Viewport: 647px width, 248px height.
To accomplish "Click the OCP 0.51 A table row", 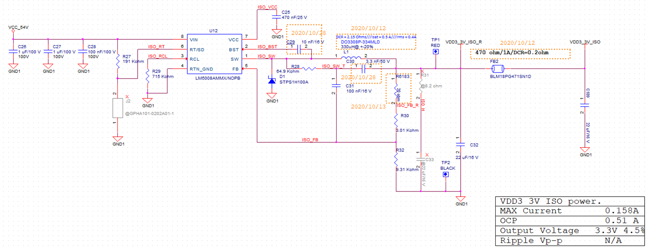I will pos(570,221).
